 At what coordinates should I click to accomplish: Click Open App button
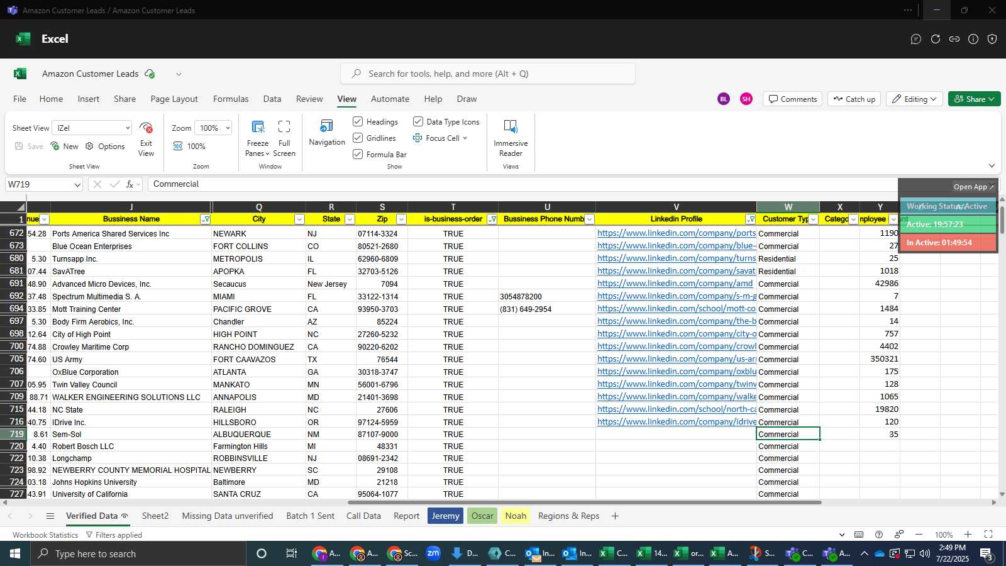coord(973,187)
